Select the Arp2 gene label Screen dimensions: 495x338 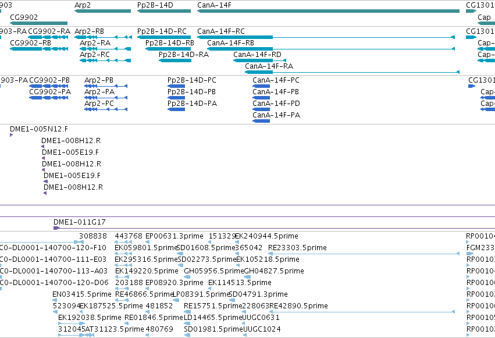click(83, 5)
